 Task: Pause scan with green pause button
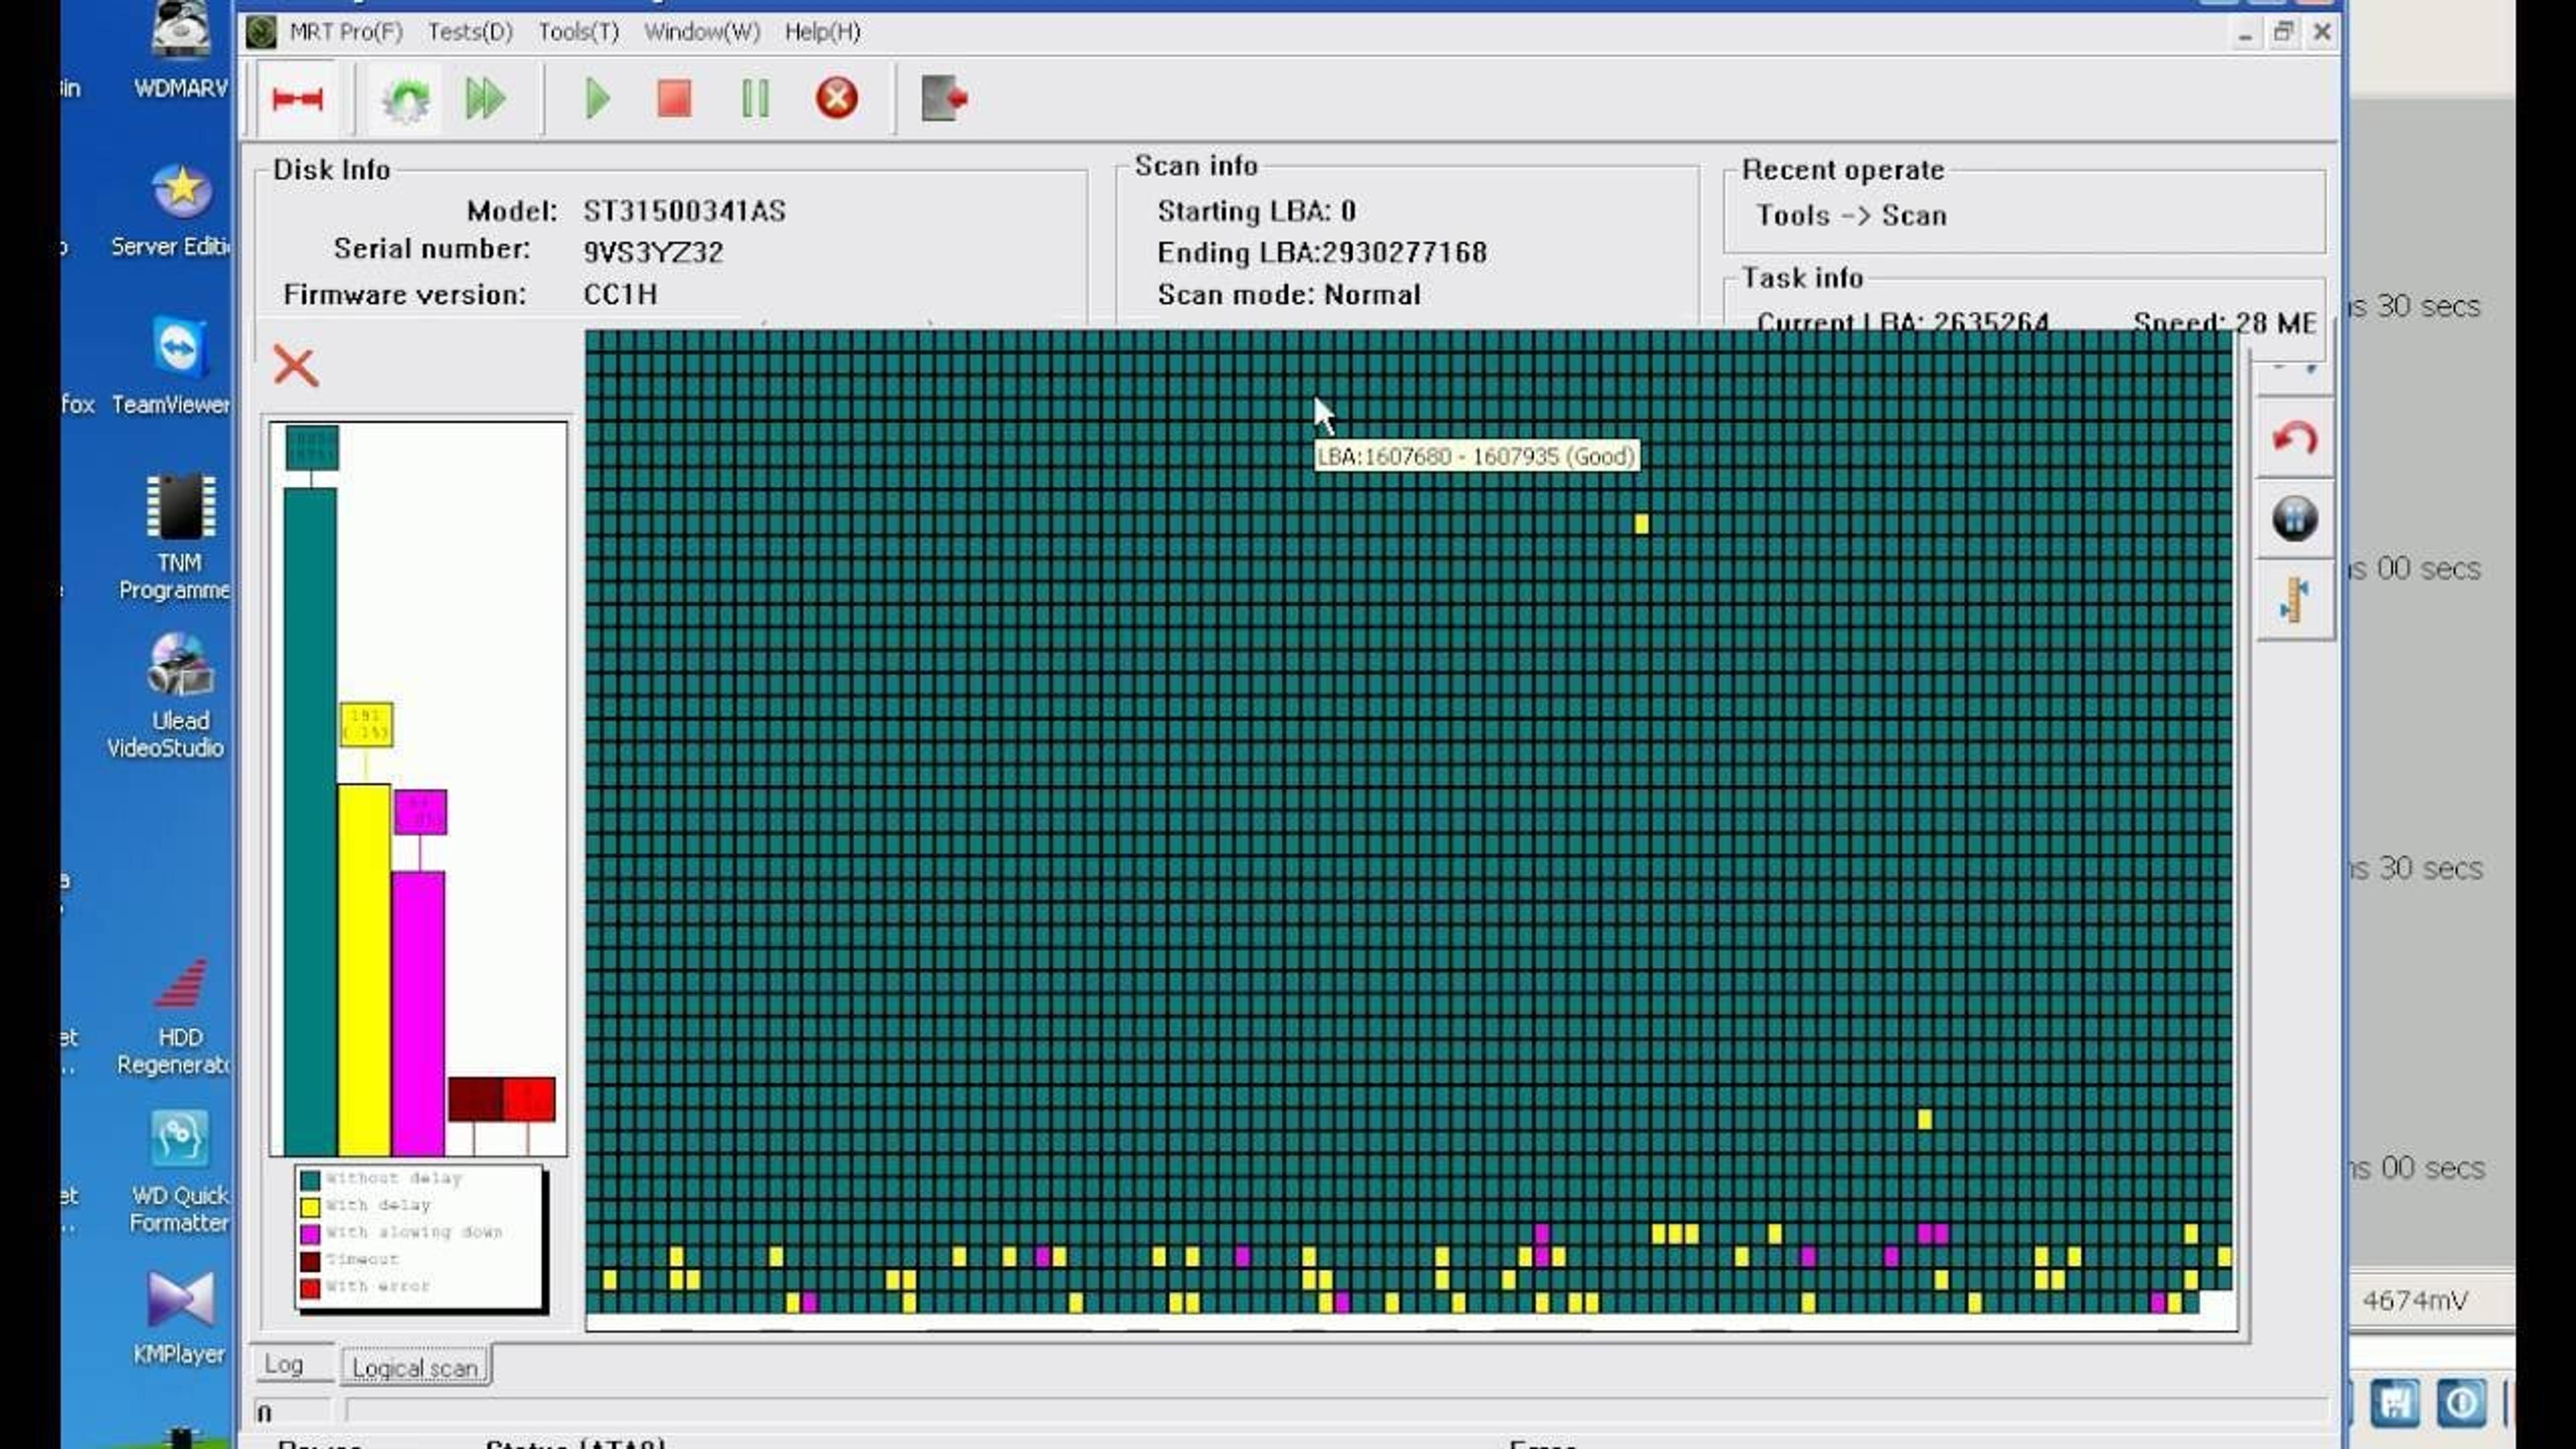[x=755, y=99]
